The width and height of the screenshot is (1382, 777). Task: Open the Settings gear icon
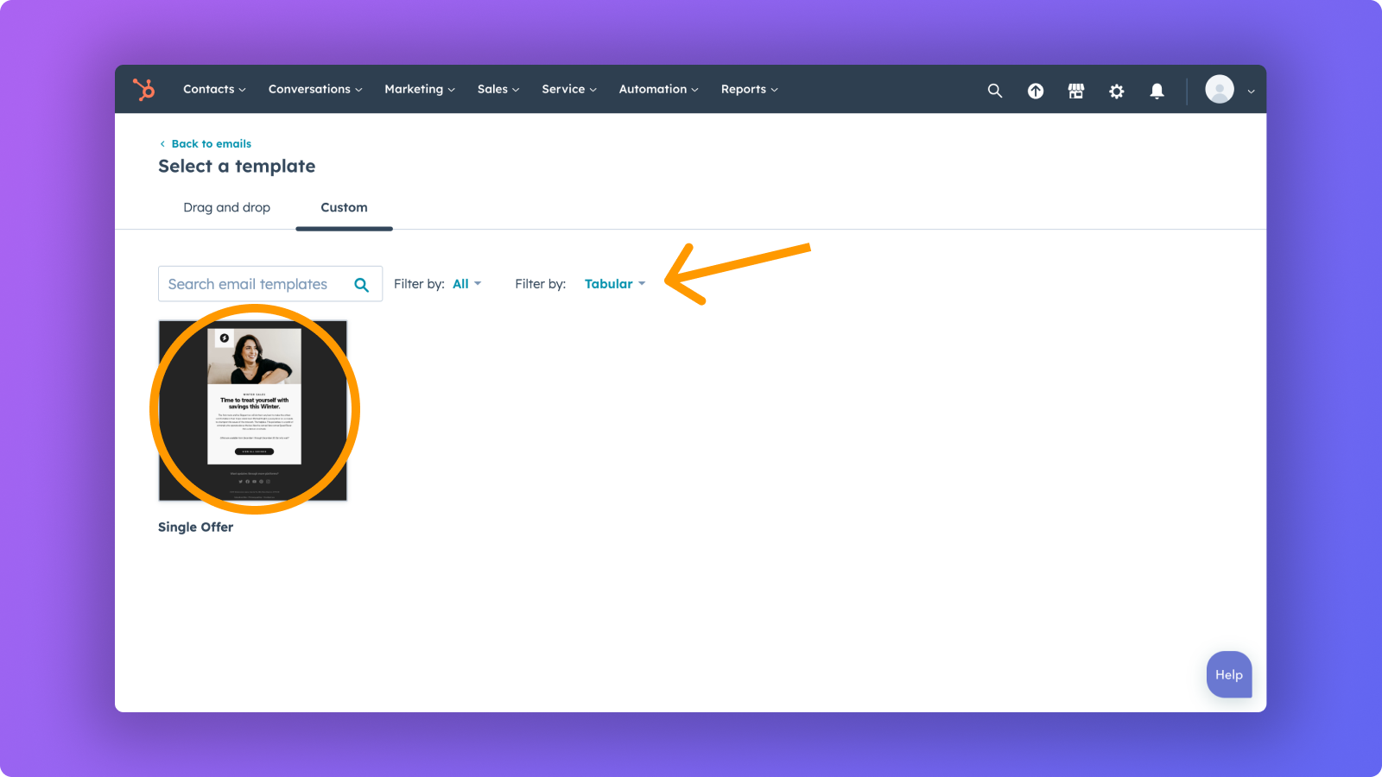(x=1116, y=91)
